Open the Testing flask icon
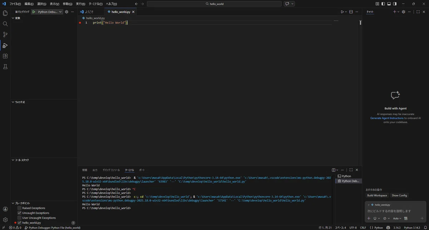Screen dimensions: 429x230 coord(5,67)
